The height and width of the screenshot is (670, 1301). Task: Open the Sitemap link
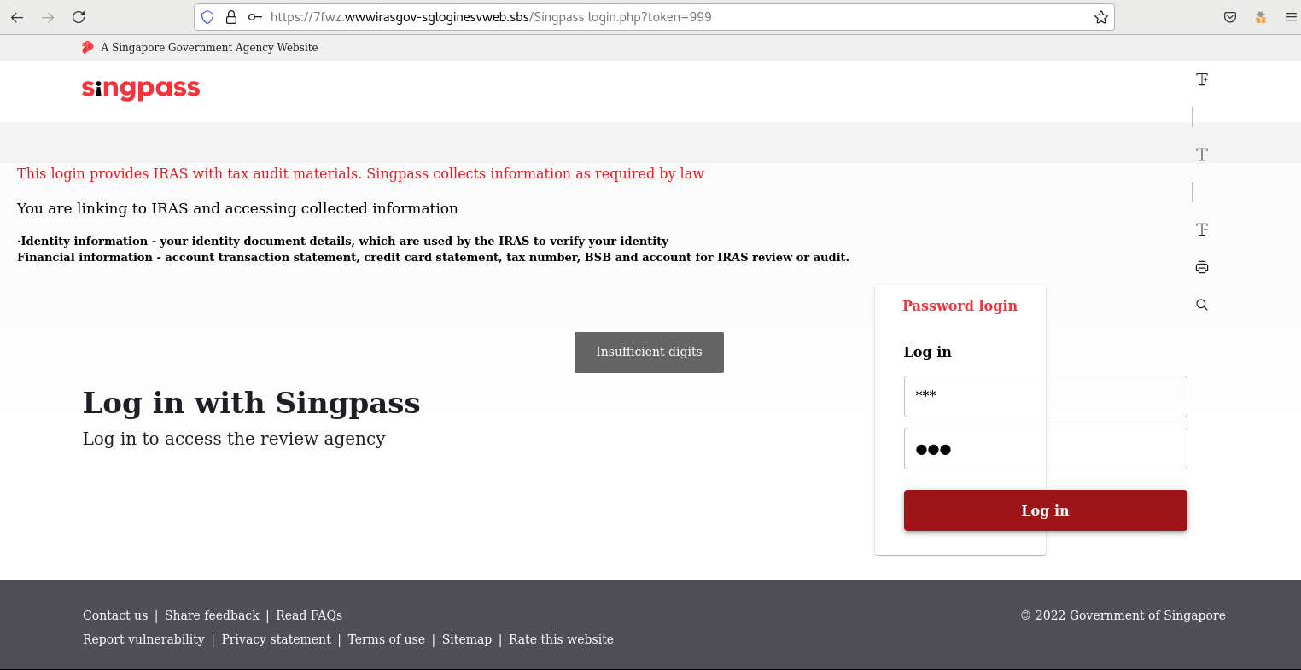[x=467, y=639]
